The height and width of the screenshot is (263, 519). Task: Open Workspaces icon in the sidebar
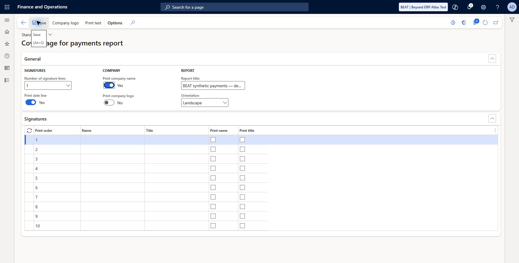[7, 68]
